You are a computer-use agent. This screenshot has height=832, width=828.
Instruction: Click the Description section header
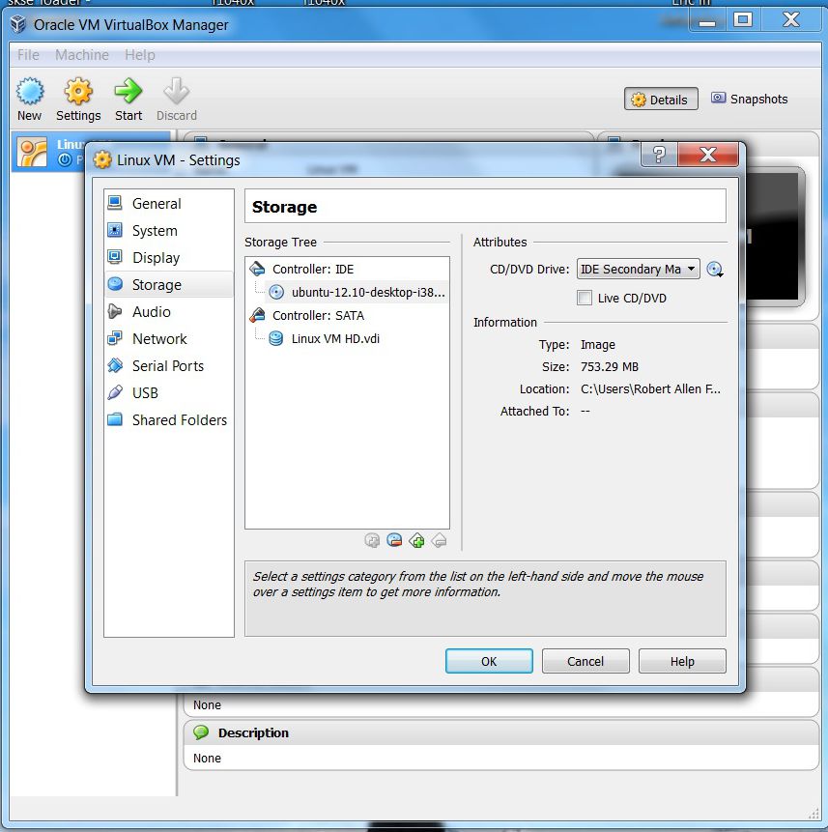pyautogui.click(x=500, y=732)
